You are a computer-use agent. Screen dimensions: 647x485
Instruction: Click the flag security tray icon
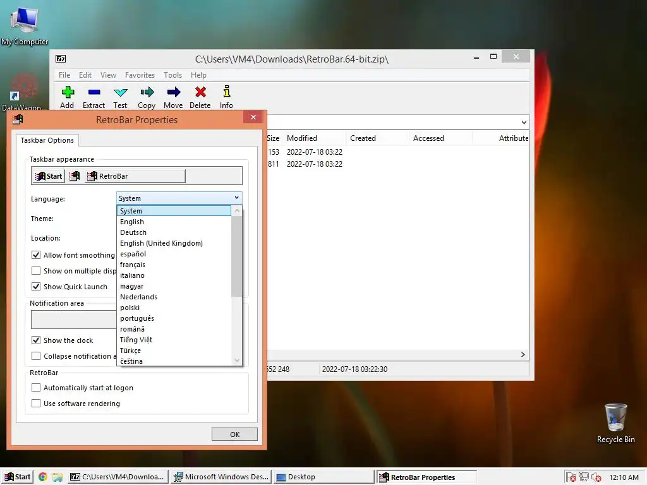[x=571, y=477]
